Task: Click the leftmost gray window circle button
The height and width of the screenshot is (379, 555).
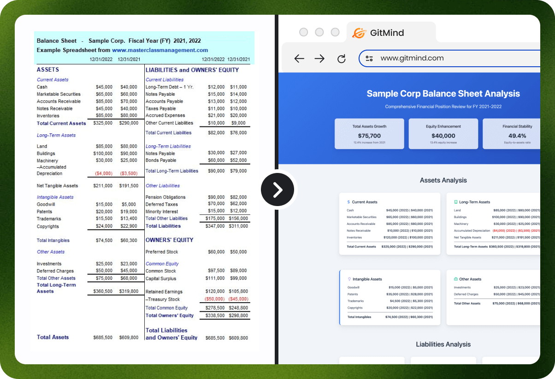Action: (x=303, y=32)
